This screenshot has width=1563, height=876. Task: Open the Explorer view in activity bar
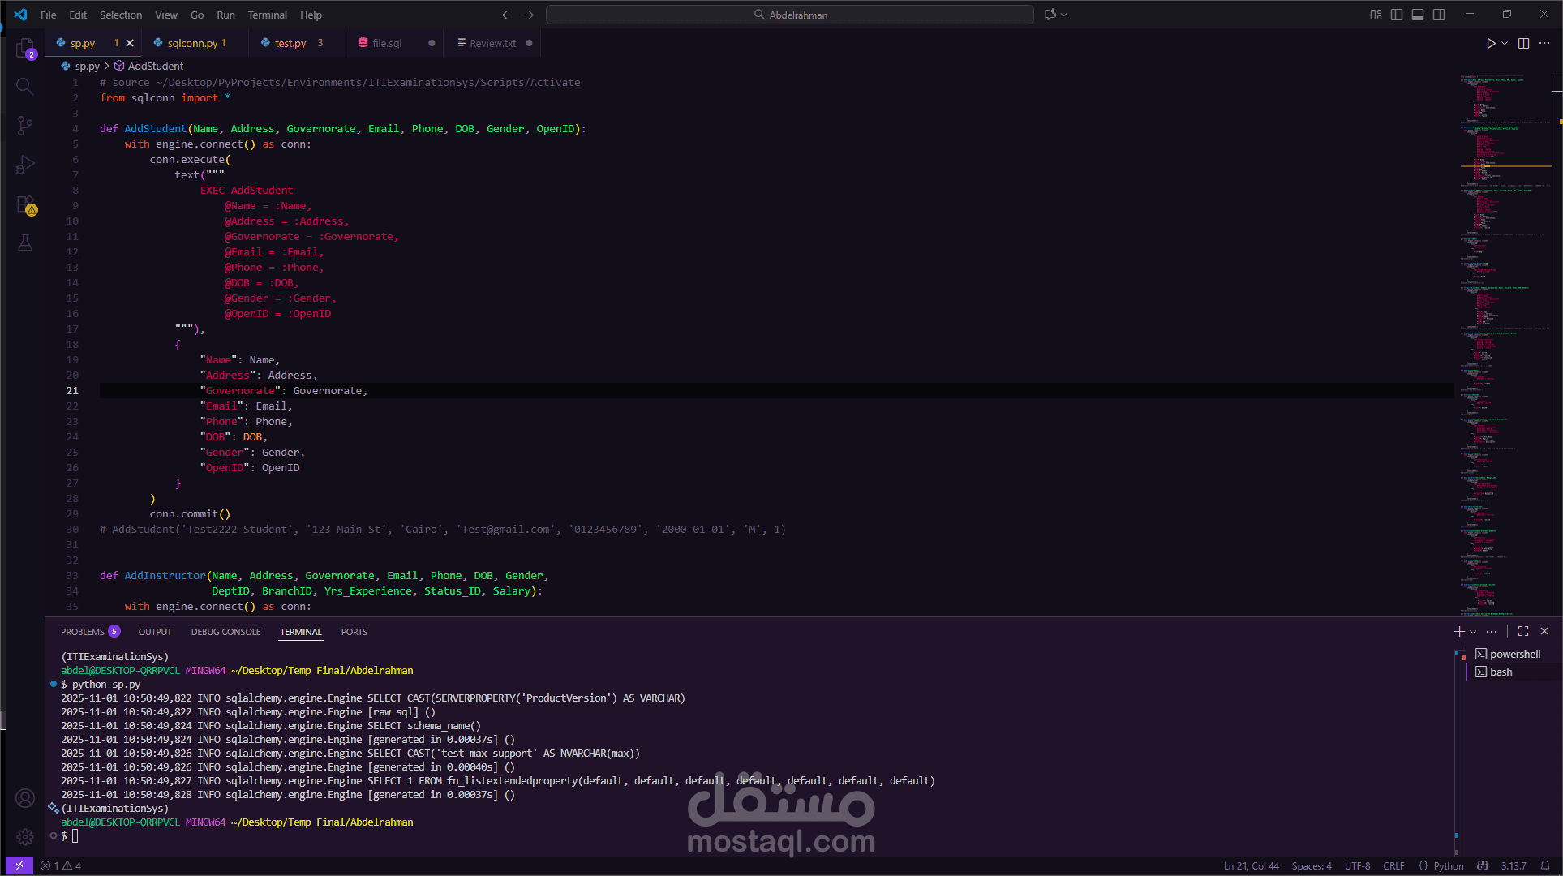tap(25, 48)
